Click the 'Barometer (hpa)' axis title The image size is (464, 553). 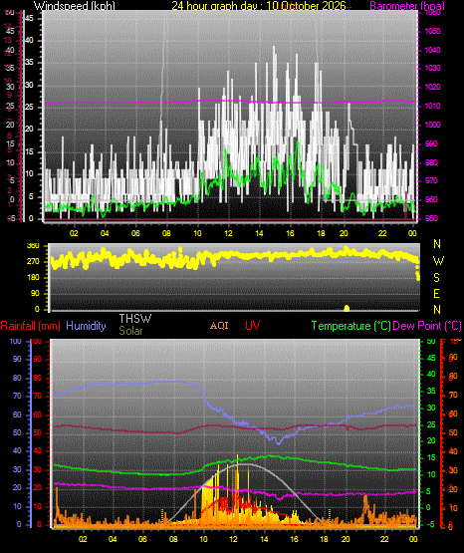click(407, 6)
